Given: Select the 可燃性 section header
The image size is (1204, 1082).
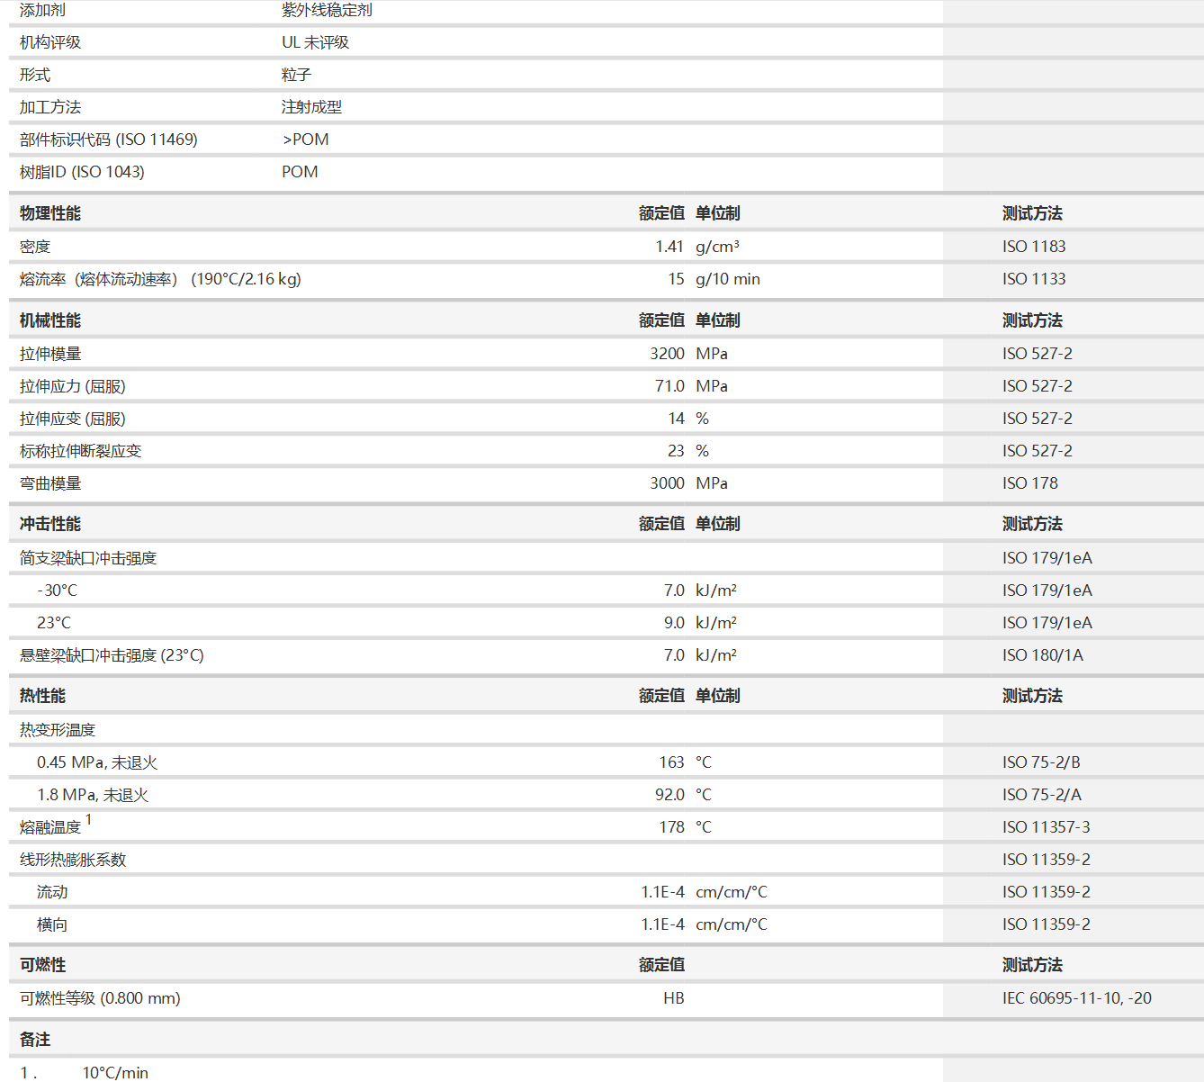Looking at the screenshot, I should (42, 965).
